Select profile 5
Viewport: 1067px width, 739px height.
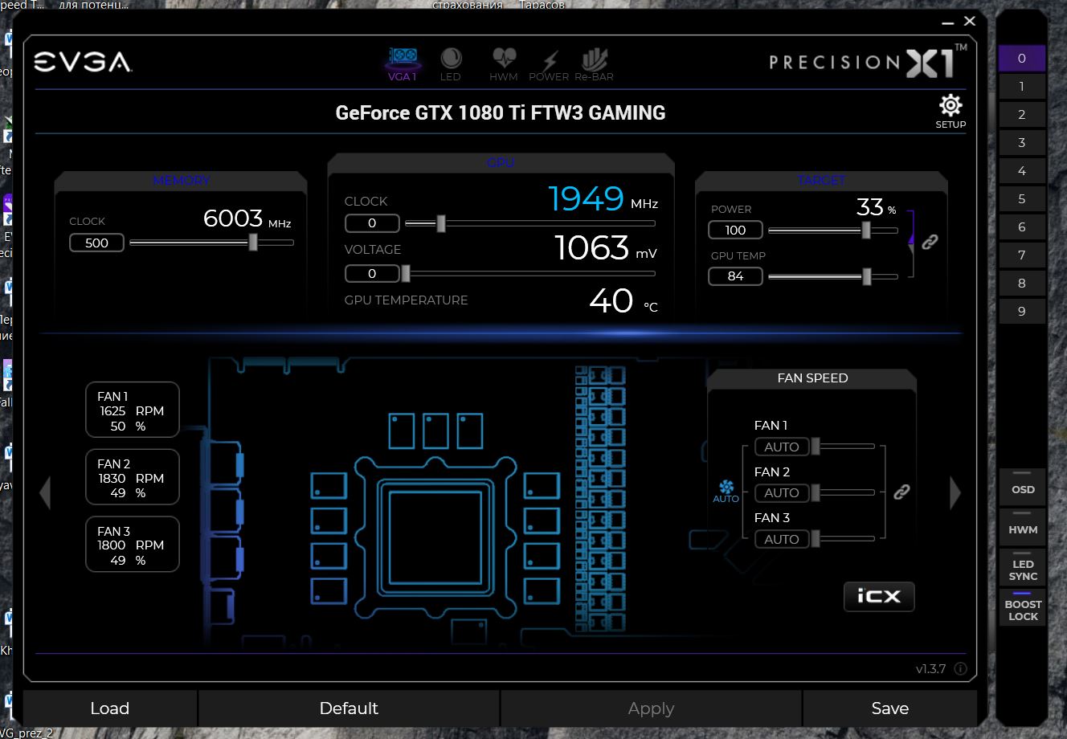(1022, 198)
